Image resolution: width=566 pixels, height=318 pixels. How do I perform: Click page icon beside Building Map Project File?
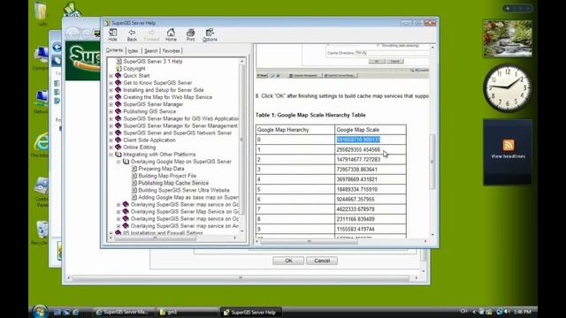click(x=134, y=176)
